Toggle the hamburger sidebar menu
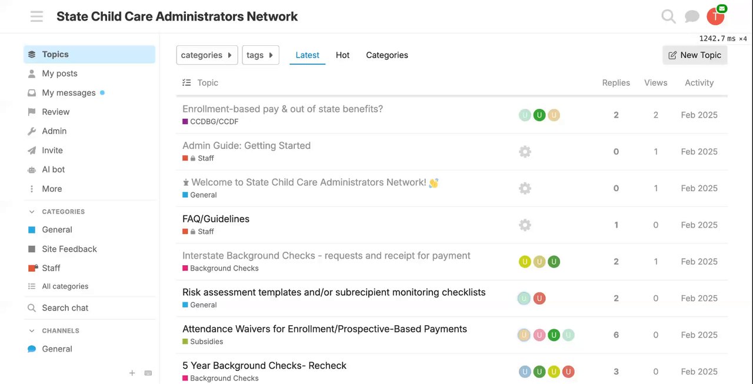The height and width of the screenshot is (384, 753). tap(36, 16)
